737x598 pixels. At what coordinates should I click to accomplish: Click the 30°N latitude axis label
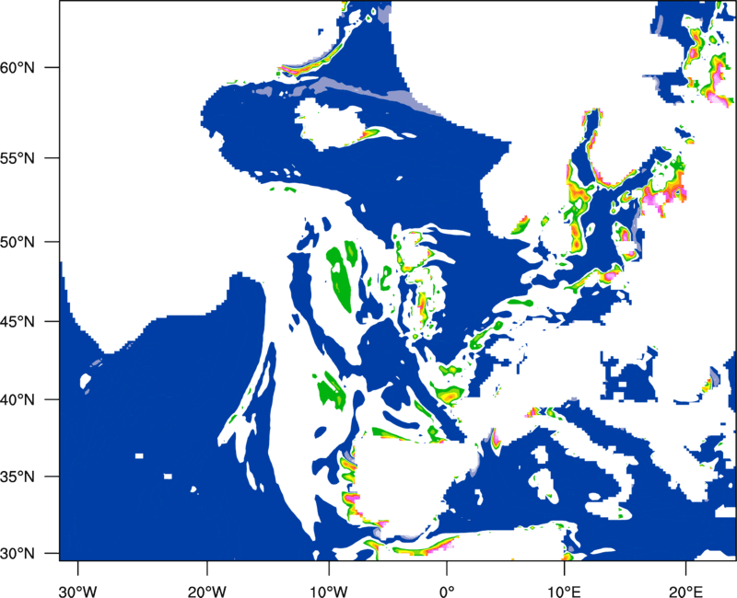[x=29, y=554]
